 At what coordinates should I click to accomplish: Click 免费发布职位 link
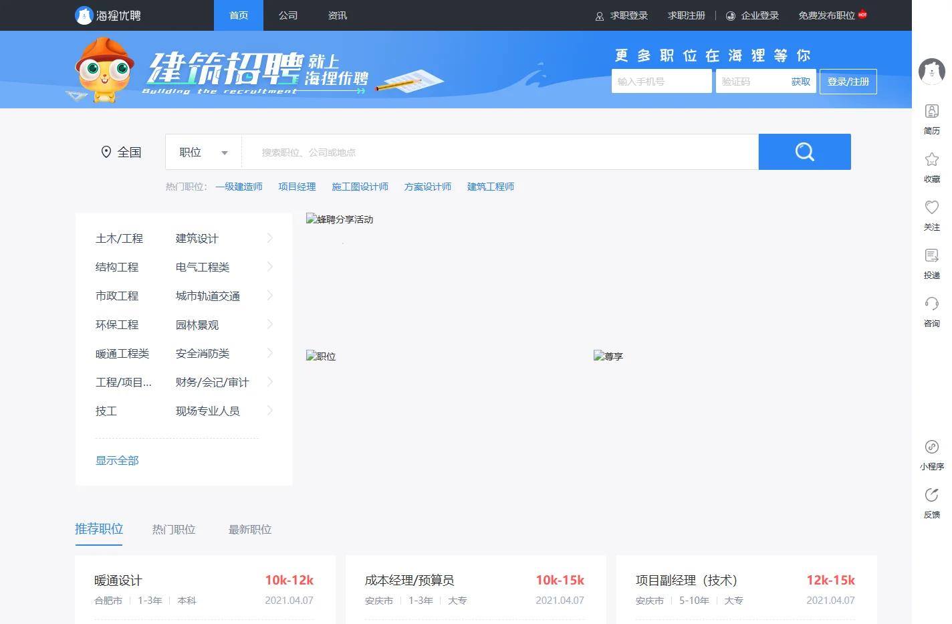pyautogui.click(x=827, y=15)
